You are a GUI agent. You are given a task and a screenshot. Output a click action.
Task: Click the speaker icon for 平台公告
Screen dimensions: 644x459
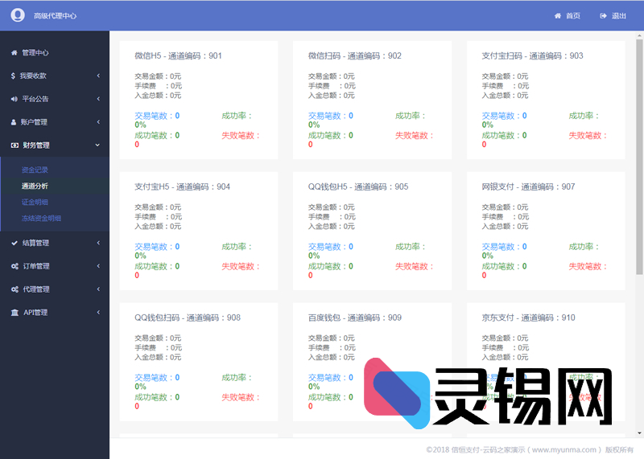click(14, 99)
